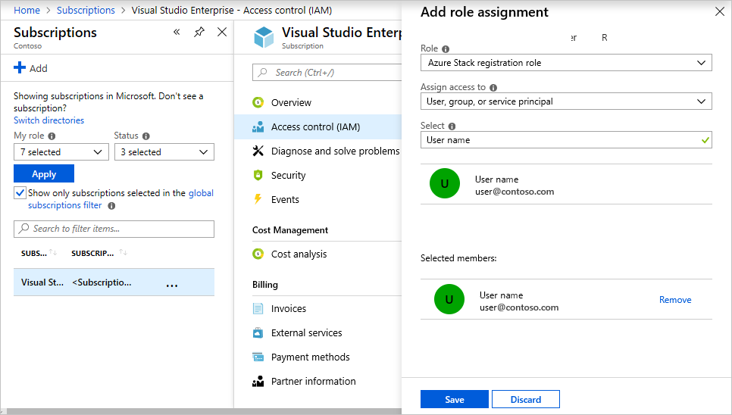This screenshot has height=415, width=732.
Task: Click the Switch directories link
Action: click(x=48, y=120)
